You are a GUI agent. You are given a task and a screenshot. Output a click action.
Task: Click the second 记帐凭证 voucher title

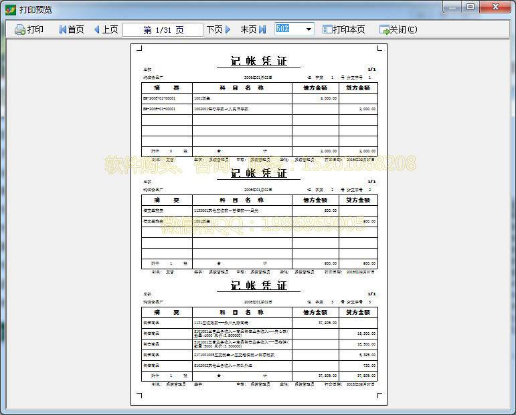pyautogui.click(x=258, y=173)
